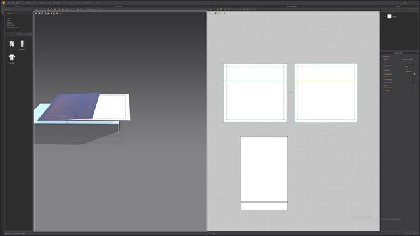Open the File menu
The width and height of the screenshot is (420, 236).
click(9, 3)
